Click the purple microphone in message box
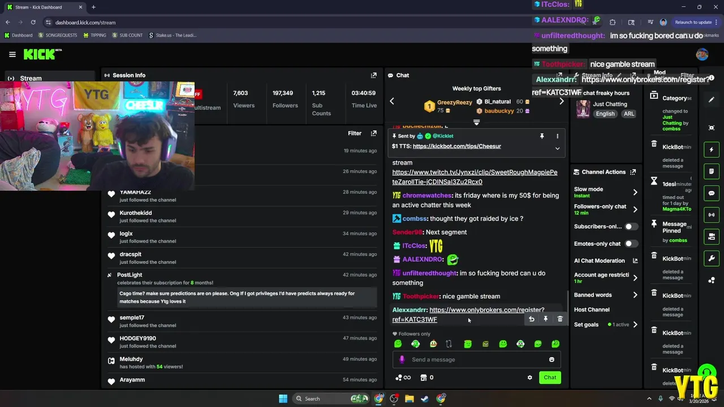The width and height of the screenshot is (724, 407). tap(402, 360)
